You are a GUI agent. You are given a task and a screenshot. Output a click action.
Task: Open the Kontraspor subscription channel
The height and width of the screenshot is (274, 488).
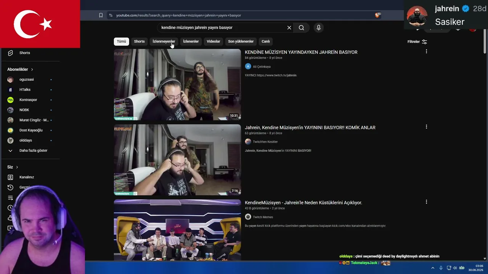[x=30, y=100]
